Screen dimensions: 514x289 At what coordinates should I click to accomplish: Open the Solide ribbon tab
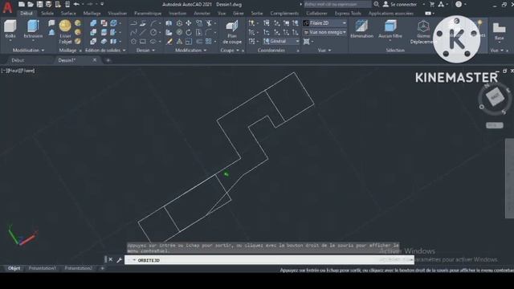(47, 14)
